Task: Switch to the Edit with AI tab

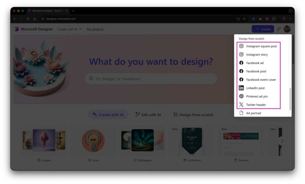Action: point(148,114)
